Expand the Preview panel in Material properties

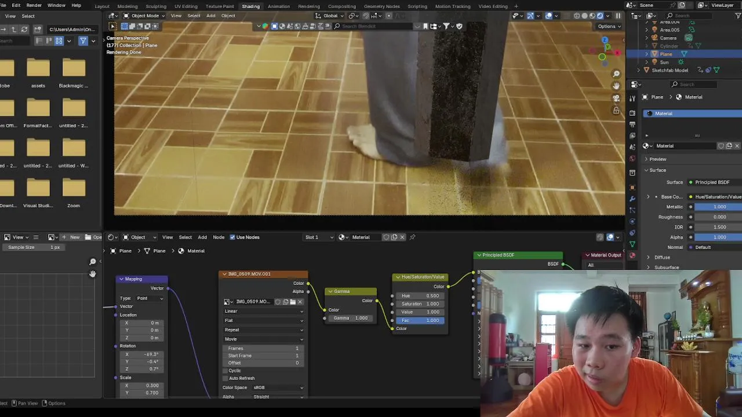click(x=657, y=159)
